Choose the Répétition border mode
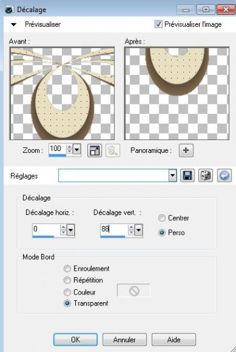236x352 pixels. coord(67,280)
